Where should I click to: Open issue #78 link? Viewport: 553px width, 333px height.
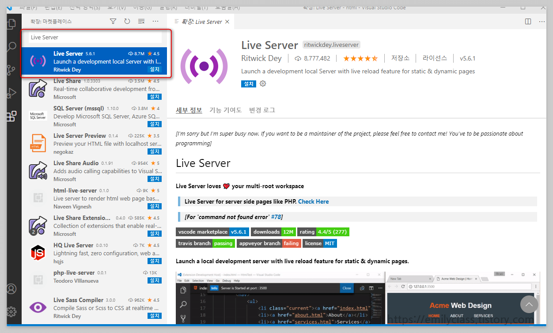tap(276, 217)
